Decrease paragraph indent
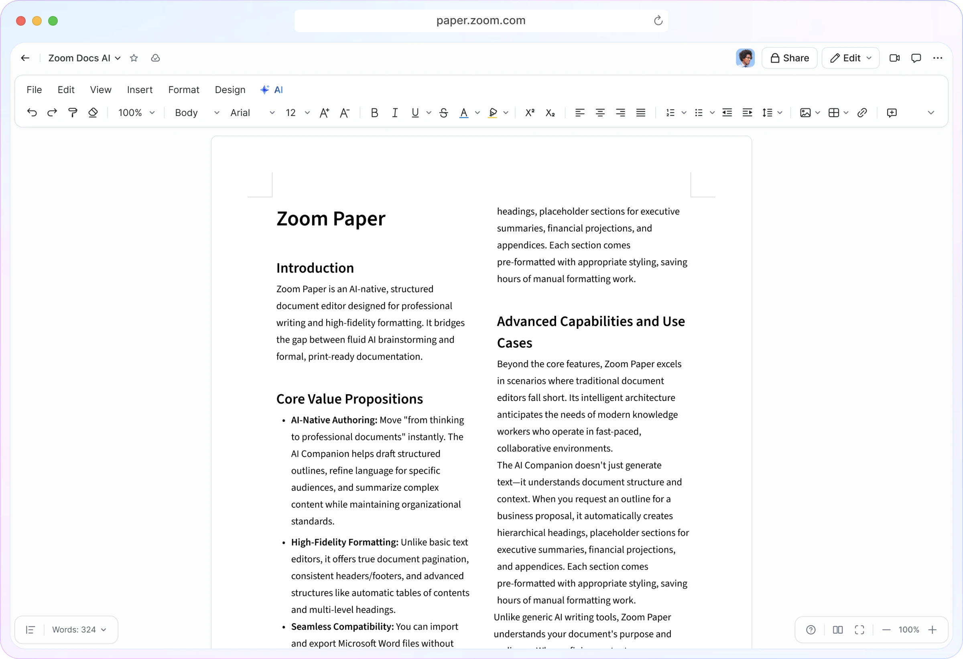Viewport: 963px width, 659px height. 727,113
